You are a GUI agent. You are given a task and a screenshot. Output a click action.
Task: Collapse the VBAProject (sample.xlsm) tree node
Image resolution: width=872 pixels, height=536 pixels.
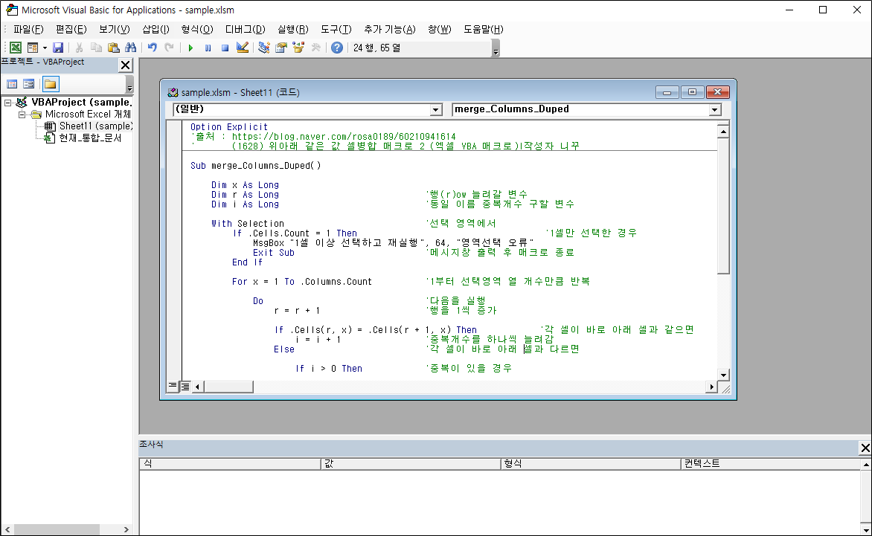click(7, 103)
